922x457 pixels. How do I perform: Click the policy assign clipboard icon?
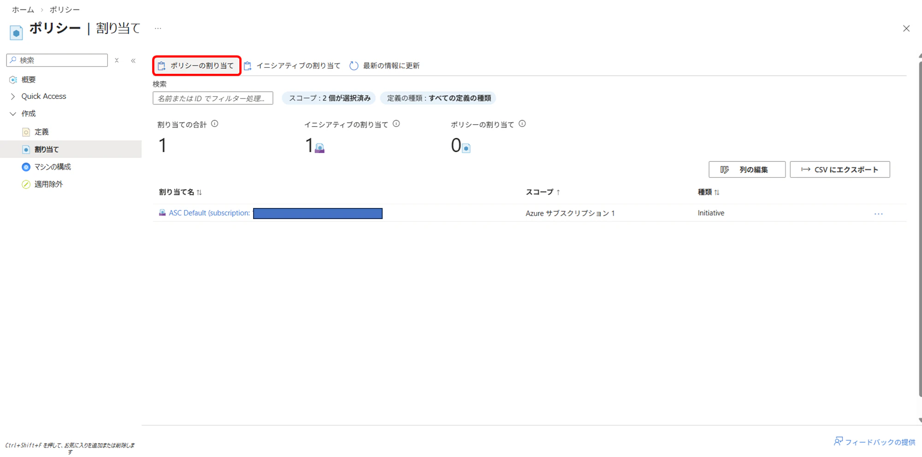coord(161,66)
